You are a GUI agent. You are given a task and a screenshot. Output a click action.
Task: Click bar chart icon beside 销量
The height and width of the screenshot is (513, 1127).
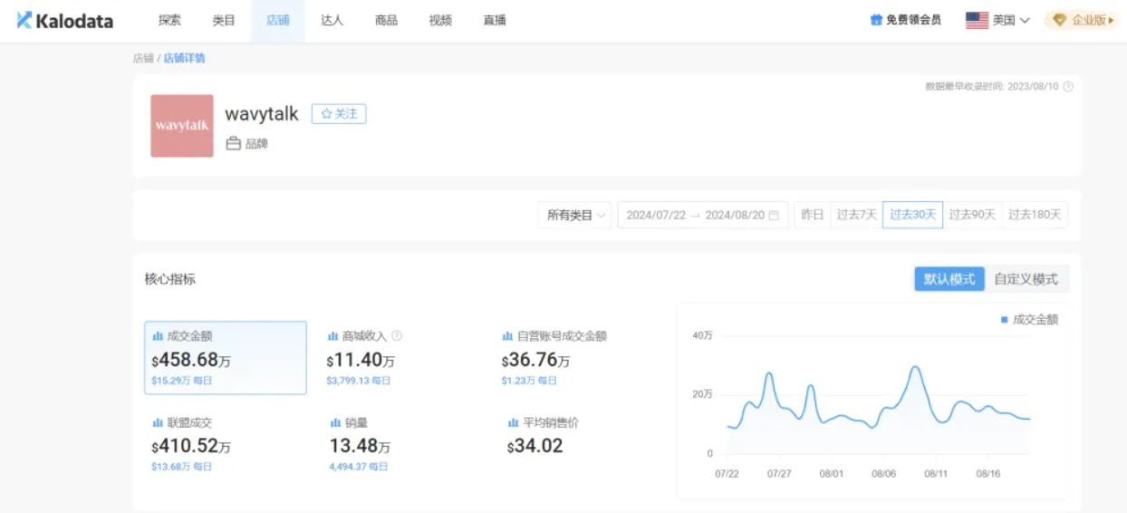coord(335,422)
